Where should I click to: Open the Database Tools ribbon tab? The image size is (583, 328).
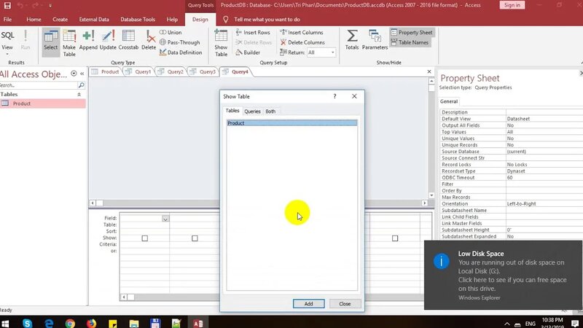coord(138,20)
